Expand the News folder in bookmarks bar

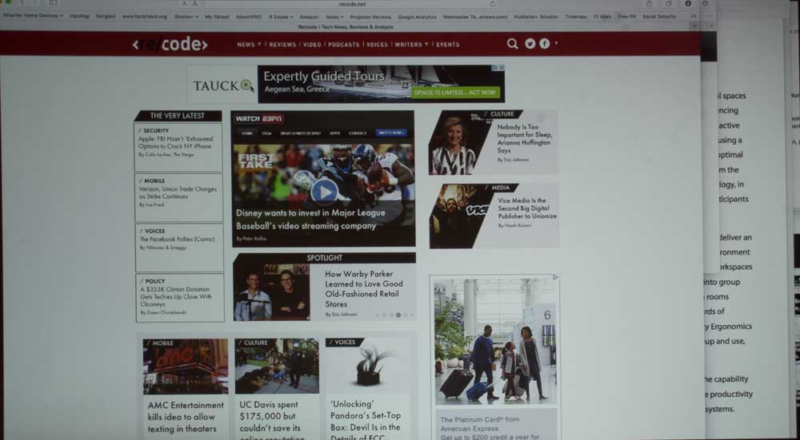[x=334, y=16]
